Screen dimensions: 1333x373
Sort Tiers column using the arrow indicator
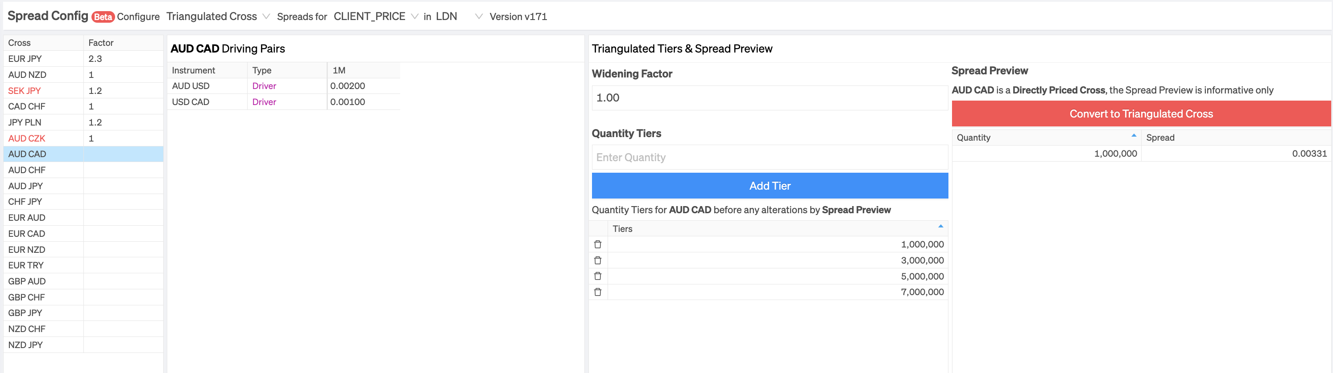[x=940, y=226]
